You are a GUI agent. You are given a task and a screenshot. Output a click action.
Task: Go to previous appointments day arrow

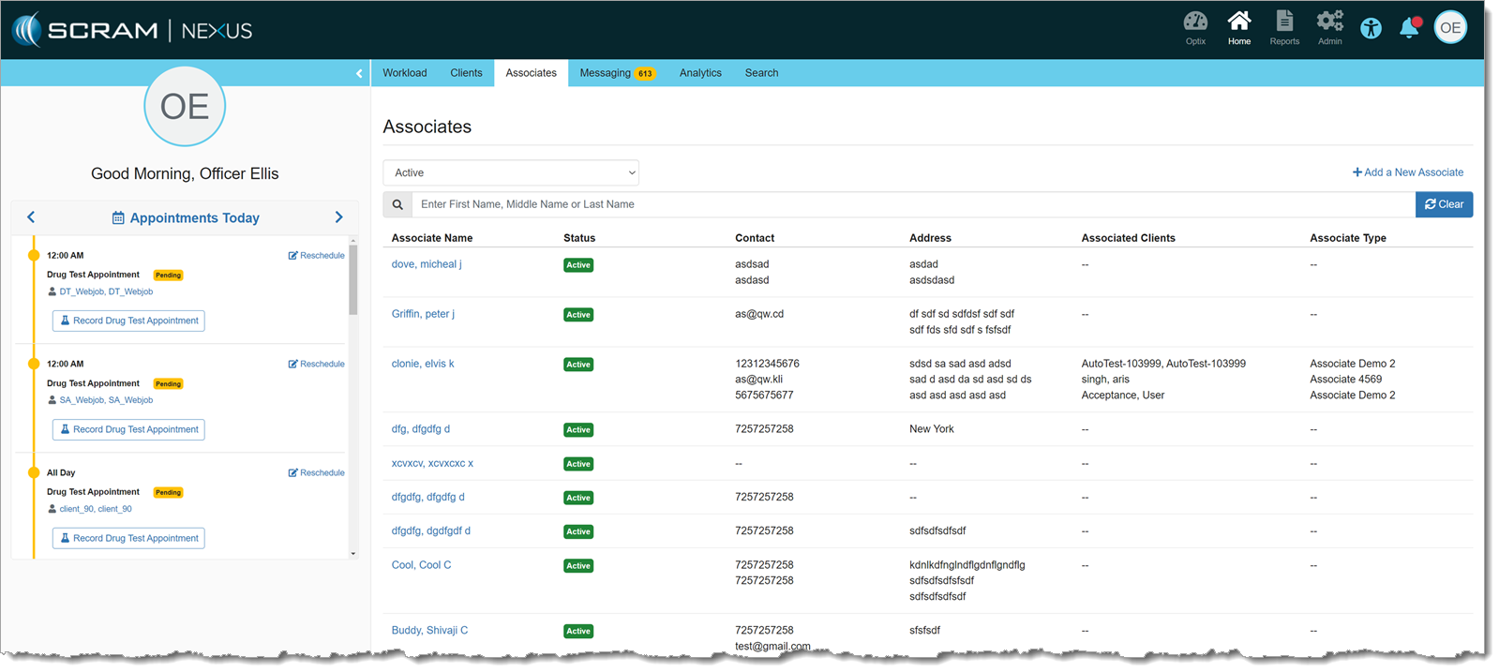tap(31, 217)
